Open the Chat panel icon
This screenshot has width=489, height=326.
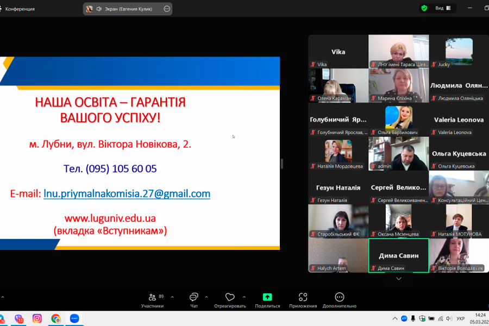click(193, 297)
